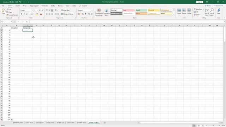Open the font name dropdown

(32, 10)
